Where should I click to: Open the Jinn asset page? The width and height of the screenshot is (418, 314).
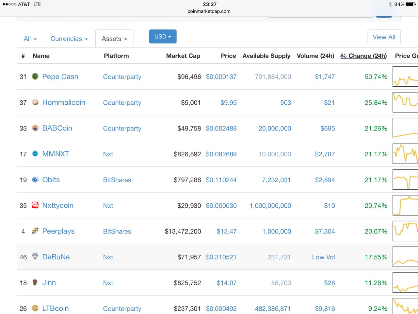point(49,283)
